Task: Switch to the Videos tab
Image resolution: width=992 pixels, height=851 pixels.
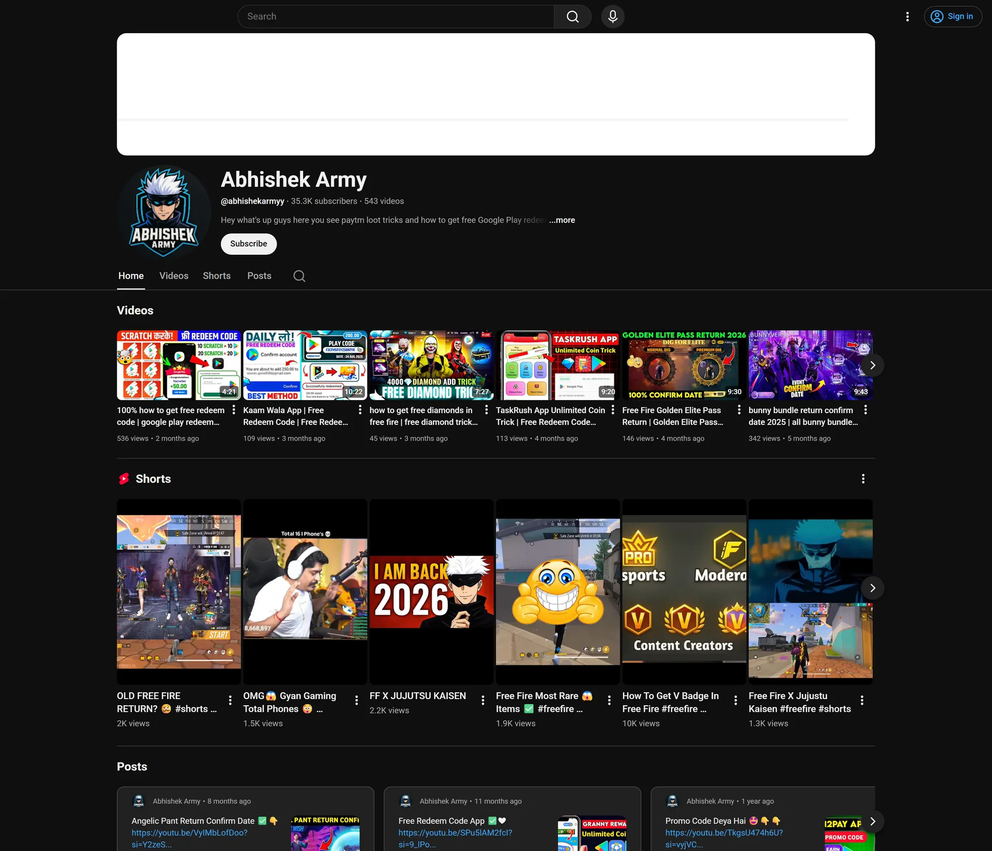Action: pos(174,276)
